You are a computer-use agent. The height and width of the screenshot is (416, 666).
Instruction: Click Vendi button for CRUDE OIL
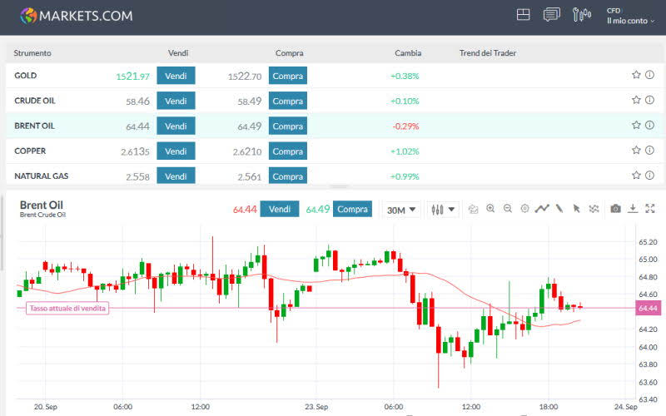[176, 101]
